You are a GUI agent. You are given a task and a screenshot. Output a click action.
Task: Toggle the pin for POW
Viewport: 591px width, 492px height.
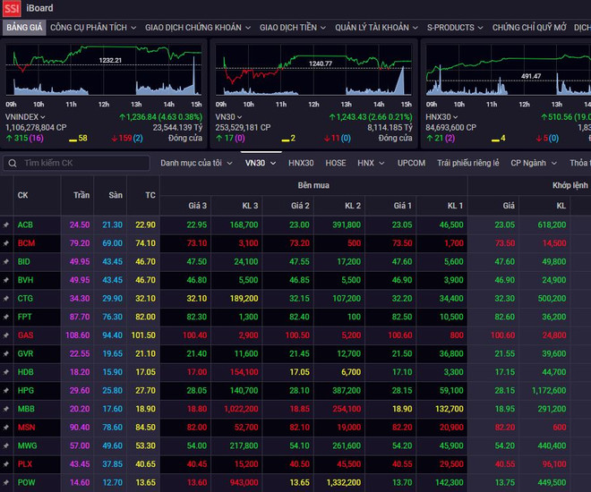[x=6, y=482]
